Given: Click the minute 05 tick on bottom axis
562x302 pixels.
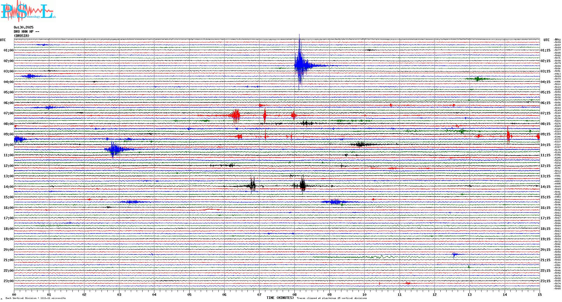Looking at the screenshot, I should tap(189, 294).
